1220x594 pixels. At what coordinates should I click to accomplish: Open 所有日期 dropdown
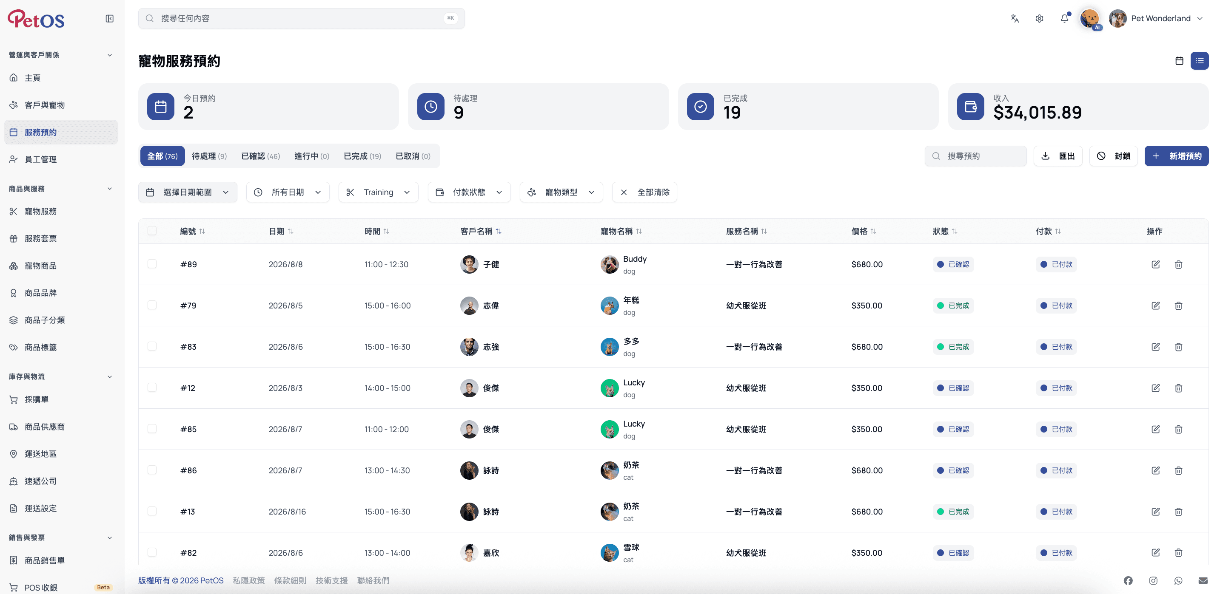(x=288, y=192)
